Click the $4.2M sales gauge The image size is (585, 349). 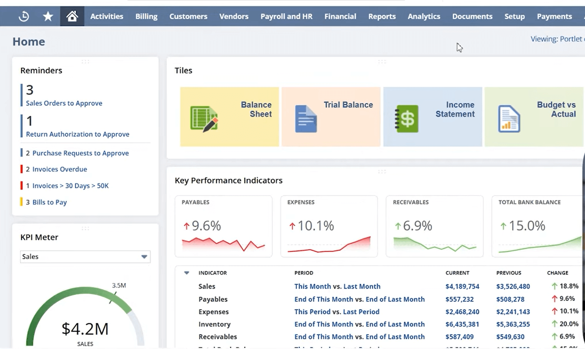coord(85,329)
